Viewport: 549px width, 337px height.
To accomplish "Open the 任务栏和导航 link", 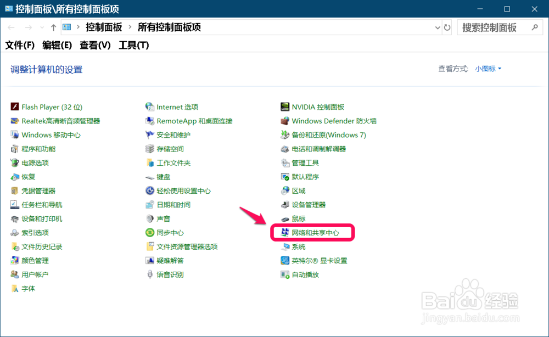I will pos(42,205).
